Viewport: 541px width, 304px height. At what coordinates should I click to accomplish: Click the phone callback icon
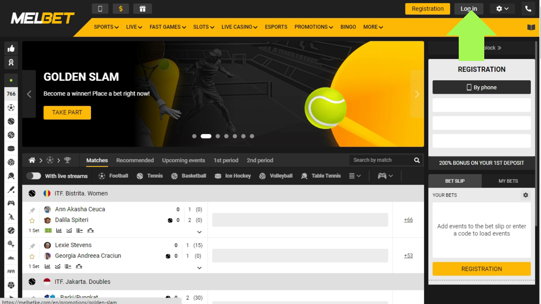point(528,9)
